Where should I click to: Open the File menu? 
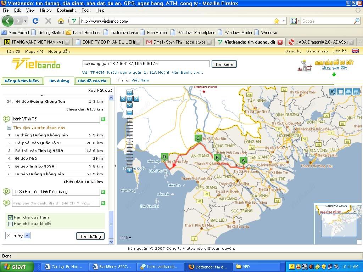click(6, 10)
